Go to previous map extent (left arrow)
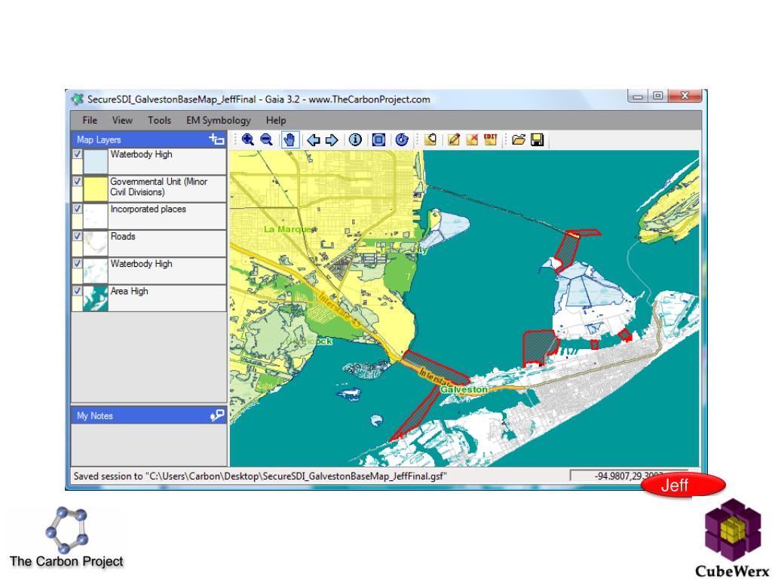 coord(314,140)
